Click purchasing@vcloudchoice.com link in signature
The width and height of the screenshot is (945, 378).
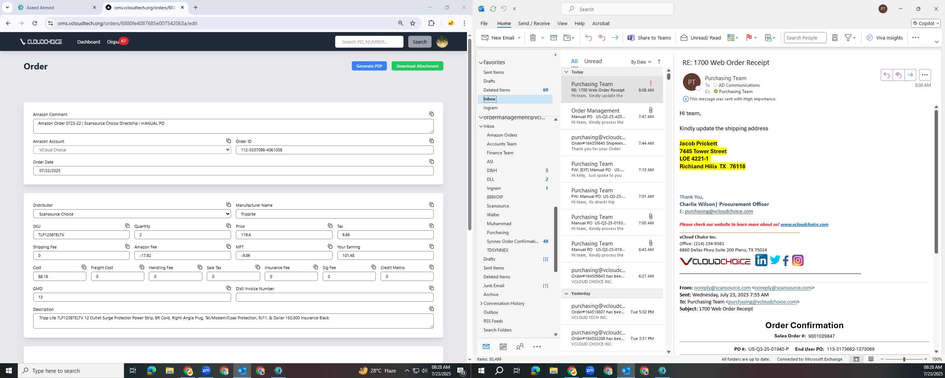pyautogui.click(x=719, y=212)
